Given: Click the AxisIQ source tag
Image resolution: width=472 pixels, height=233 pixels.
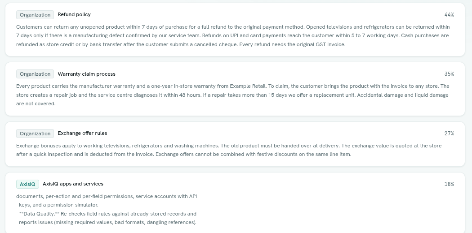Looking at the screenshot, I should (27, 184).
